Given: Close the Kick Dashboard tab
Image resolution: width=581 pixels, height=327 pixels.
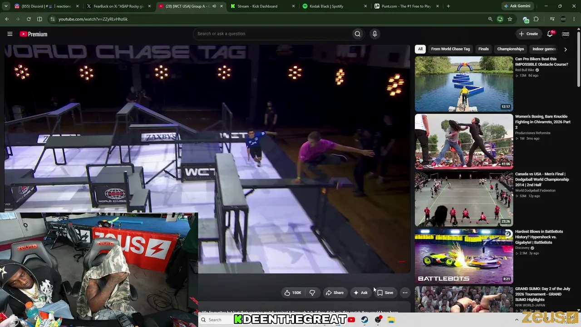Looking at the screenshot, I should pyautogui.click(x=293, y=6).
